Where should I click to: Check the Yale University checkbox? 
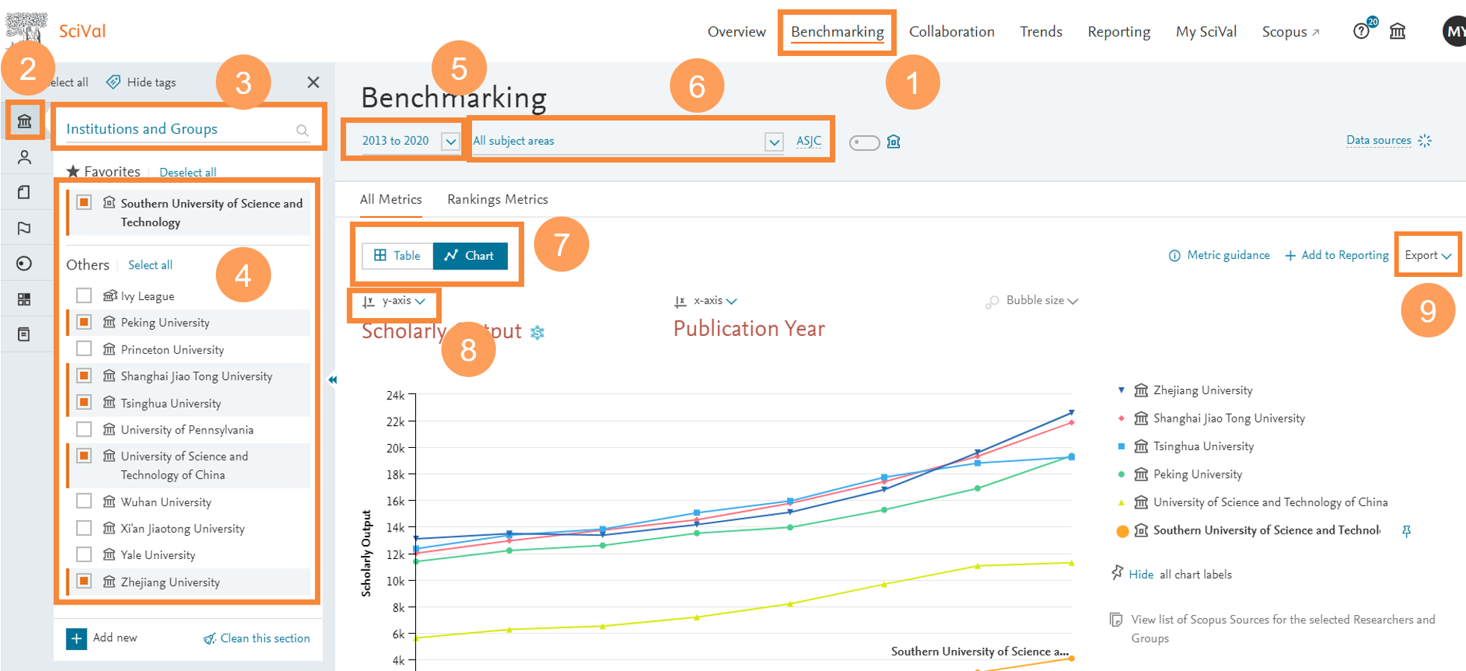point(84,555)
